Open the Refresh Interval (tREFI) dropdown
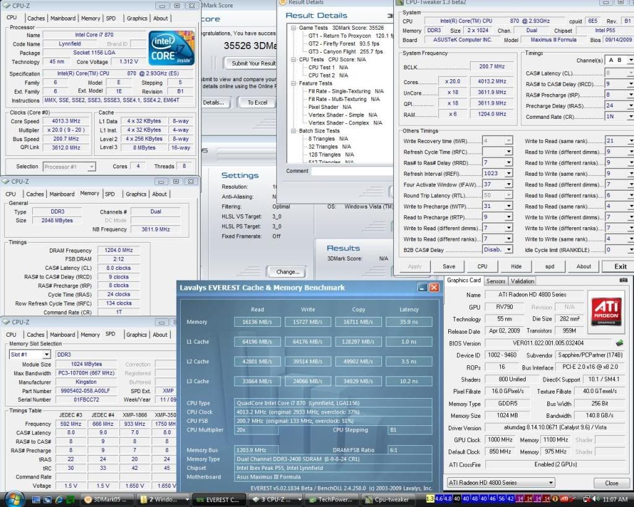 tap(509, 173)
